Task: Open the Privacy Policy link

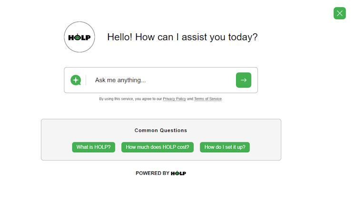Action: coord(174,99)
